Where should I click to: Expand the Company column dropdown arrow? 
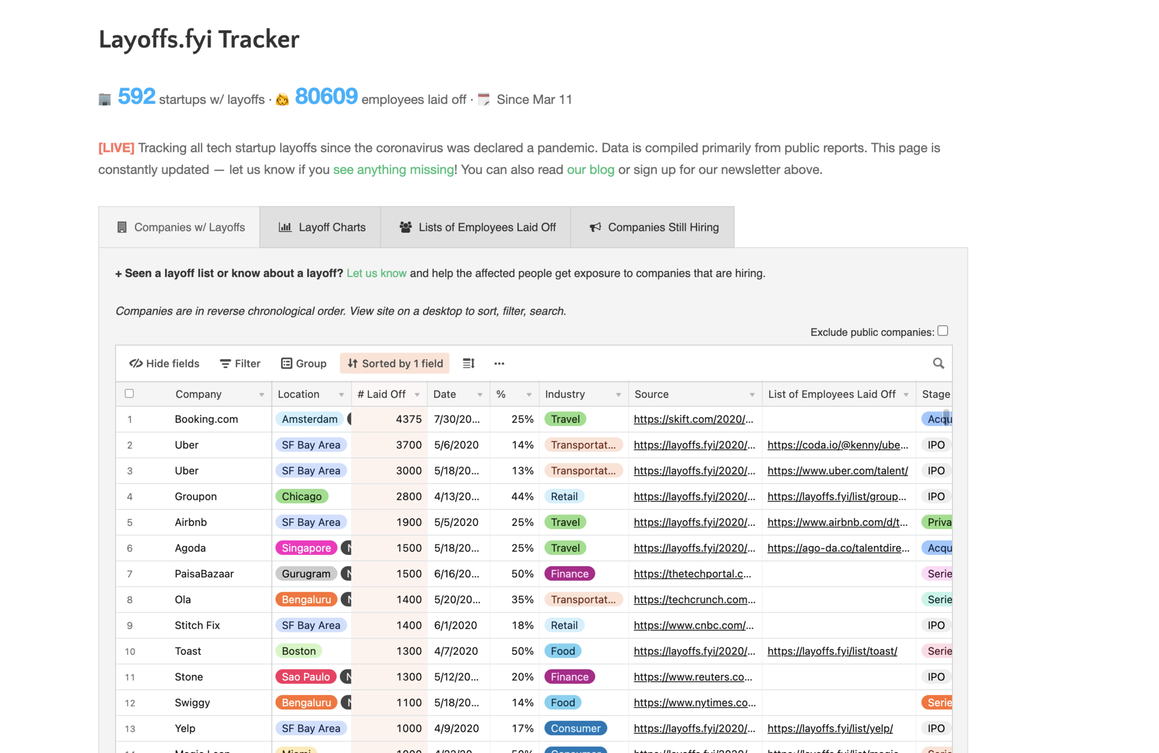pos(261,395)
